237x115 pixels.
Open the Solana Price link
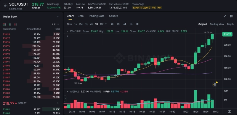pyautogui.click(x=16, y=9)
